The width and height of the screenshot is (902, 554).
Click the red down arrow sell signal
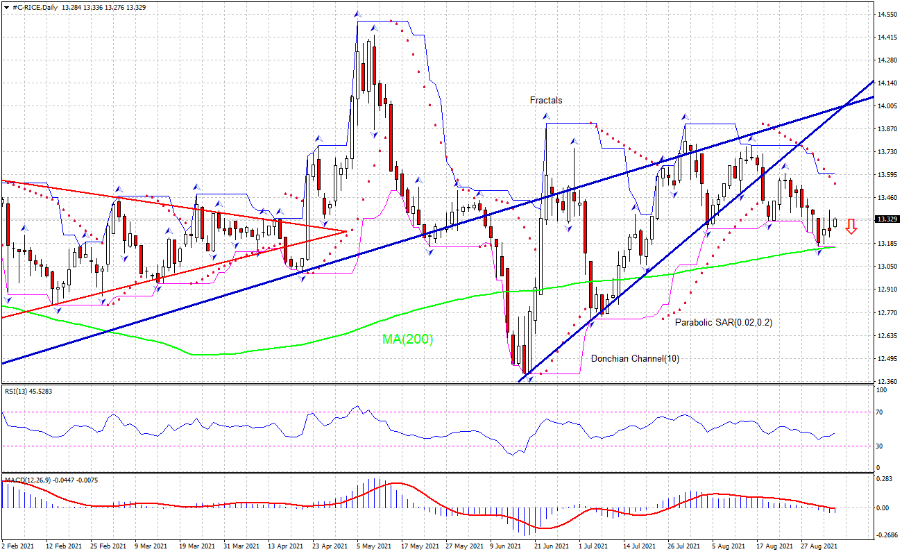click(851, 227)
